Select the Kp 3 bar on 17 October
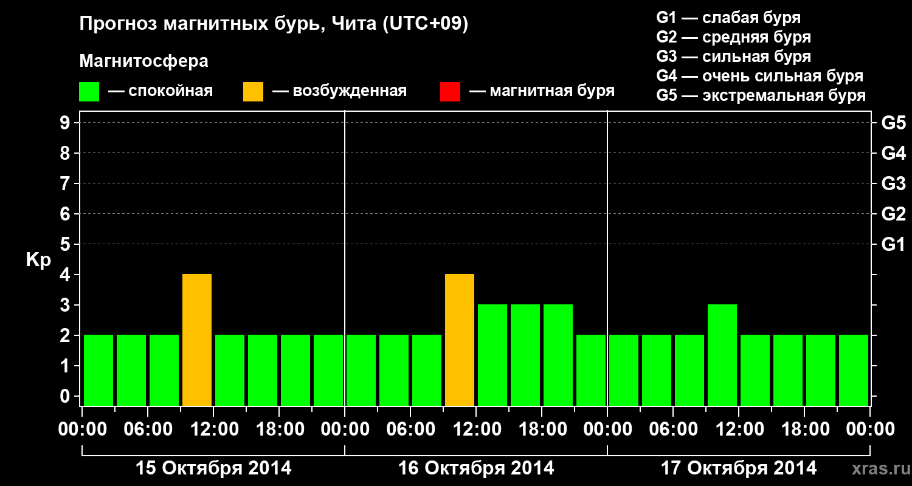Screen dimensions: 912x486 pyautogui.click(x=722, y=355)
